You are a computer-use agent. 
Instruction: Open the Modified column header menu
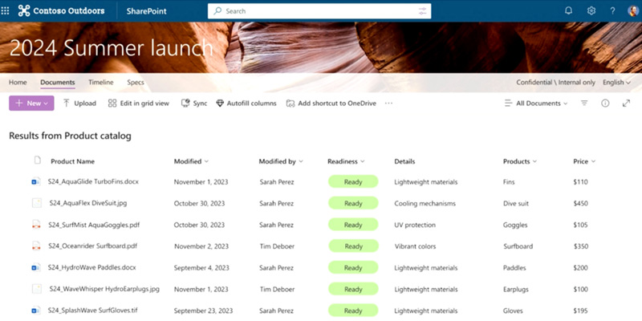pyautogui.click(x=191, y=161)
